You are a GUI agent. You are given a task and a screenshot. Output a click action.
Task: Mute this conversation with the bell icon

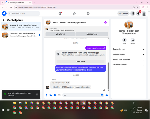pyautogui.click(x=124, y=40)
